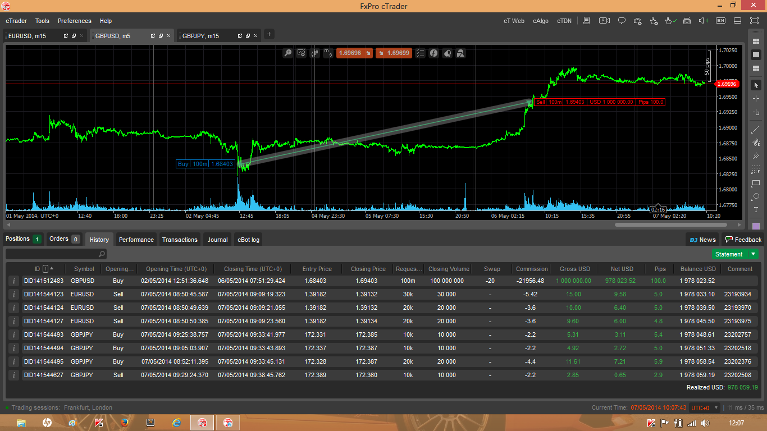Open the chart zoom magnifier tool

288,53
